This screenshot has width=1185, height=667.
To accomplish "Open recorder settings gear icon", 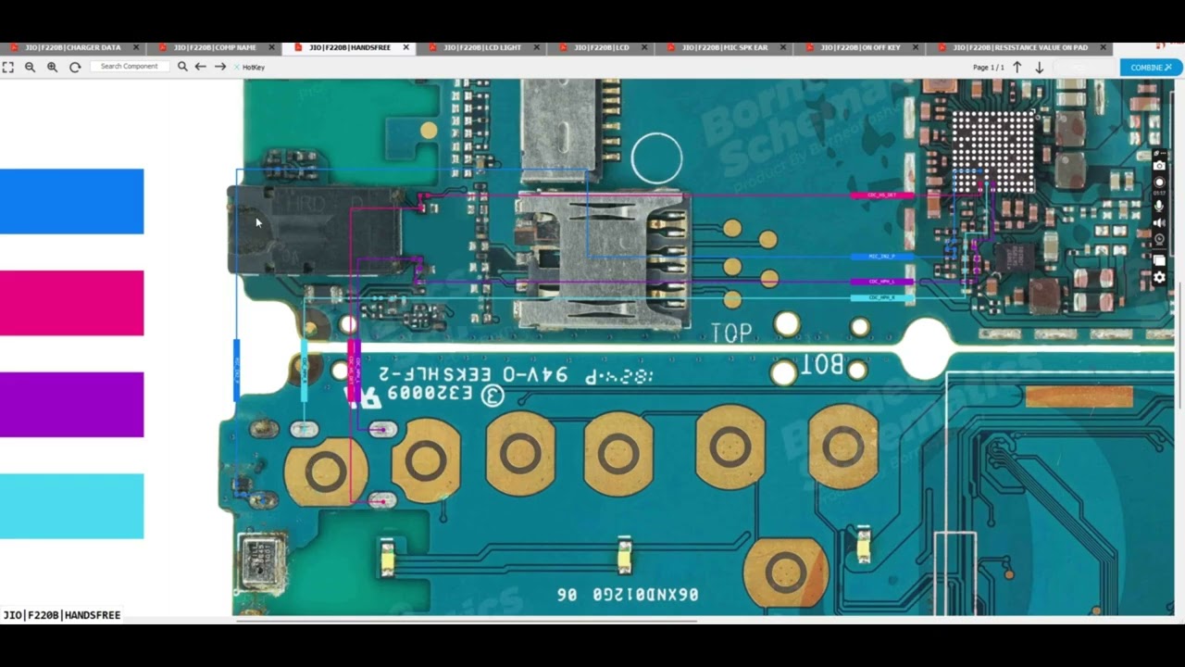I will (1159, 277).
